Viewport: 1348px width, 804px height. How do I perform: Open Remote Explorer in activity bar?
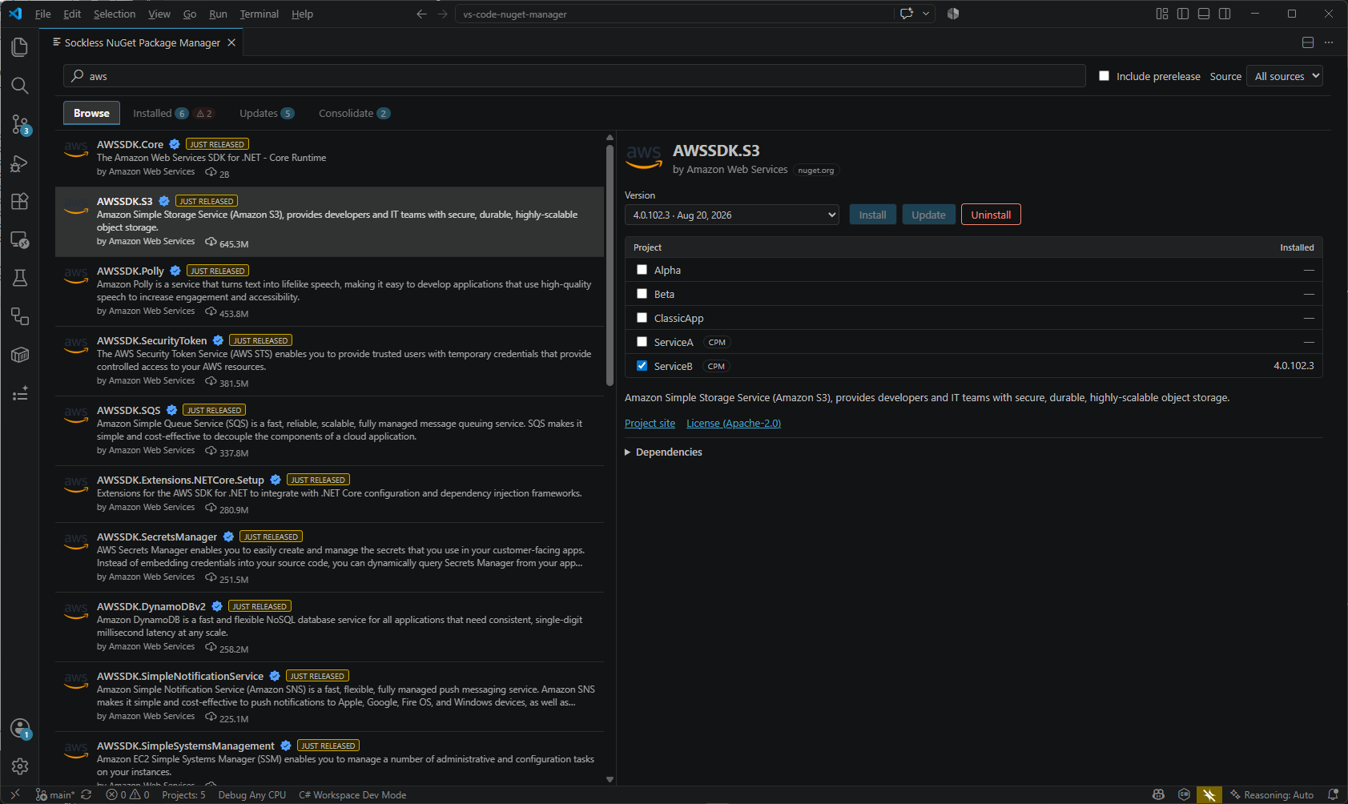point(20,239)
